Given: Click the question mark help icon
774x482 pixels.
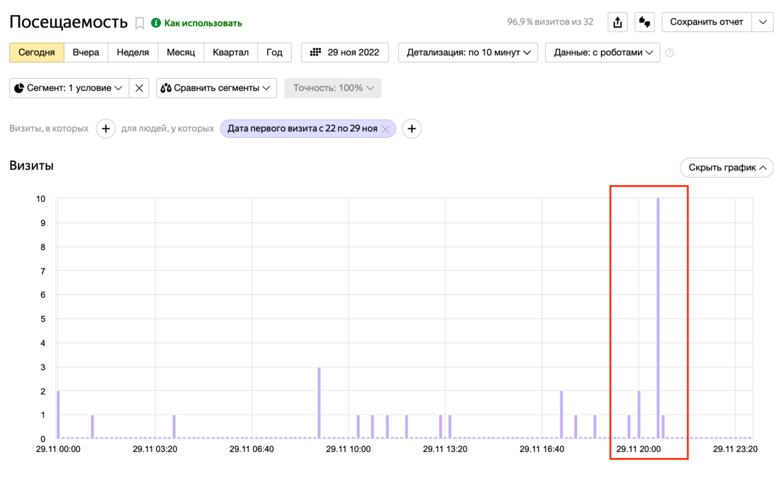Looking at the screenshot, I should [669, 53].
